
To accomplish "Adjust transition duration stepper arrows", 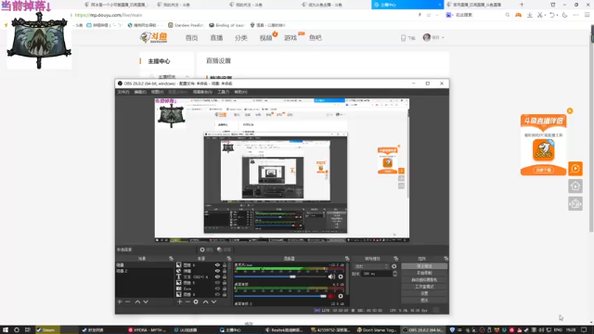I will click(x=394, y=274).
